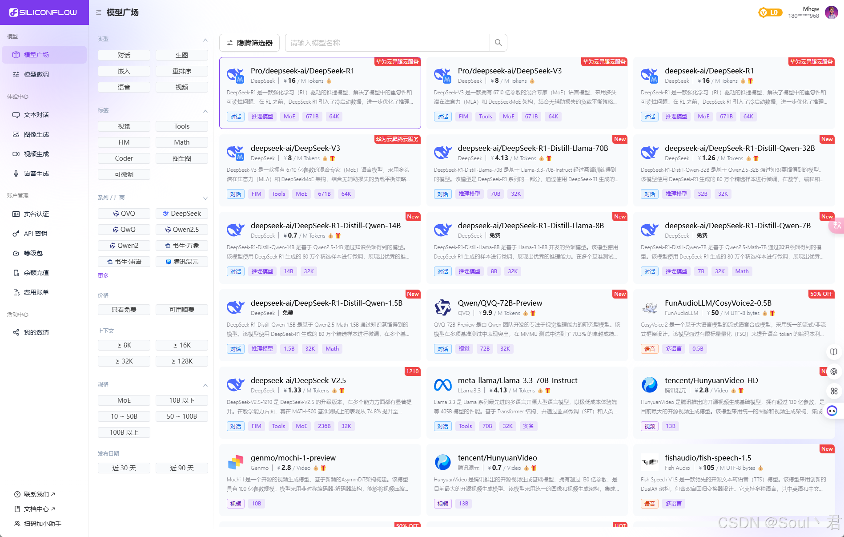Collapse the 类型 filter section
The width and height of the screenshot is (844, 537).
coord(205,39)
